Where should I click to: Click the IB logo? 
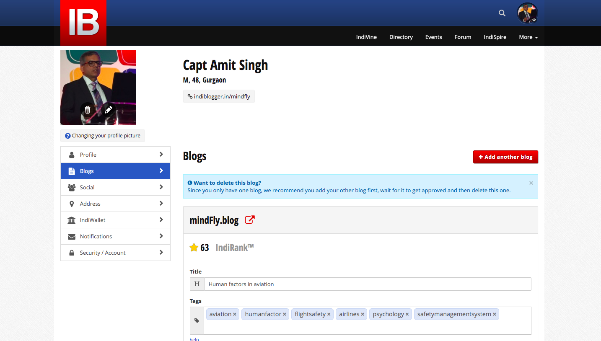(x=83, y=23)
